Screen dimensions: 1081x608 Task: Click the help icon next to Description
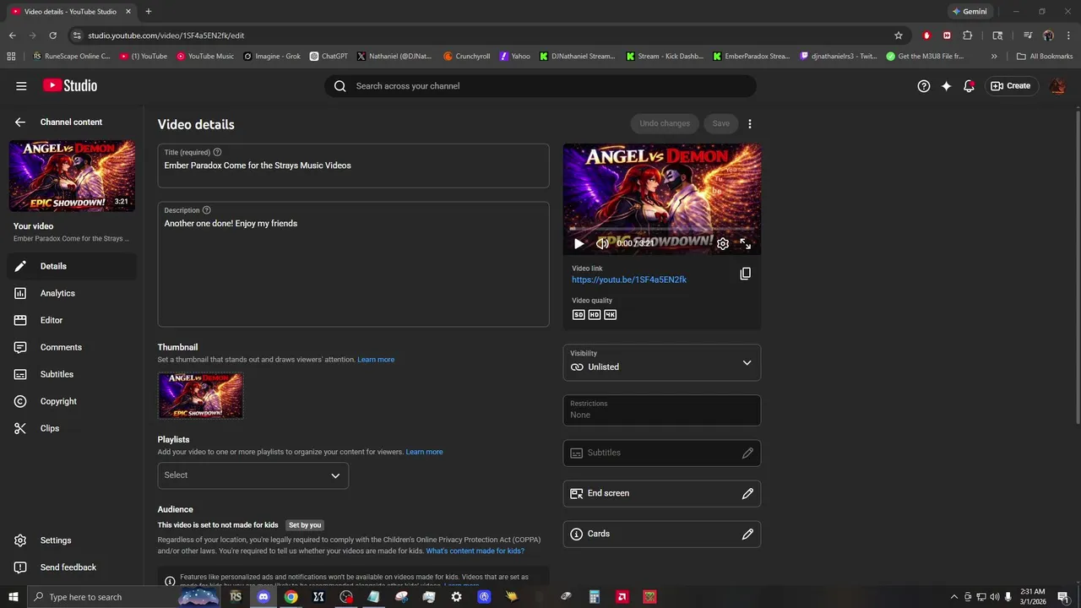click(207, 210)
